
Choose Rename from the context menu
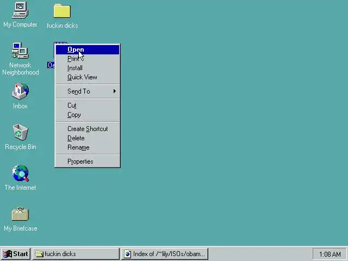88,147
